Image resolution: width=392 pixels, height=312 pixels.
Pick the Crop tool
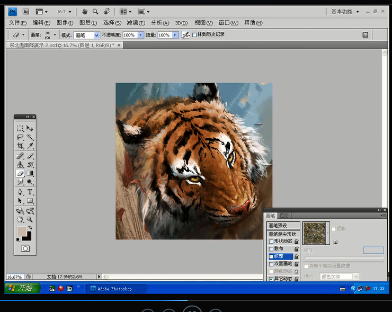point(20,146)
